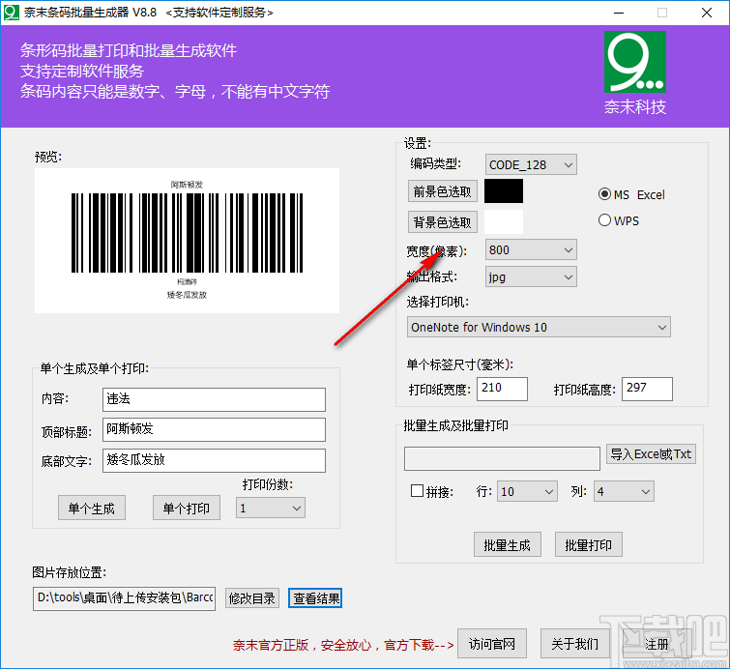730x669 pixels.
Task: Focus the 内容 input field
Action: 214,399
